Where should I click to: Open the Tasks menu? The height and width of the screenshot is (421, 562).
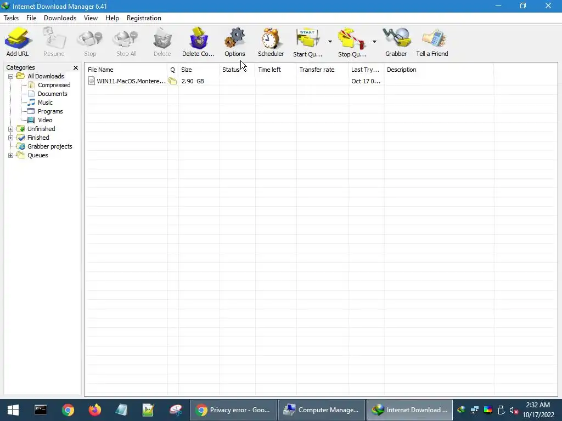(11, 18)
